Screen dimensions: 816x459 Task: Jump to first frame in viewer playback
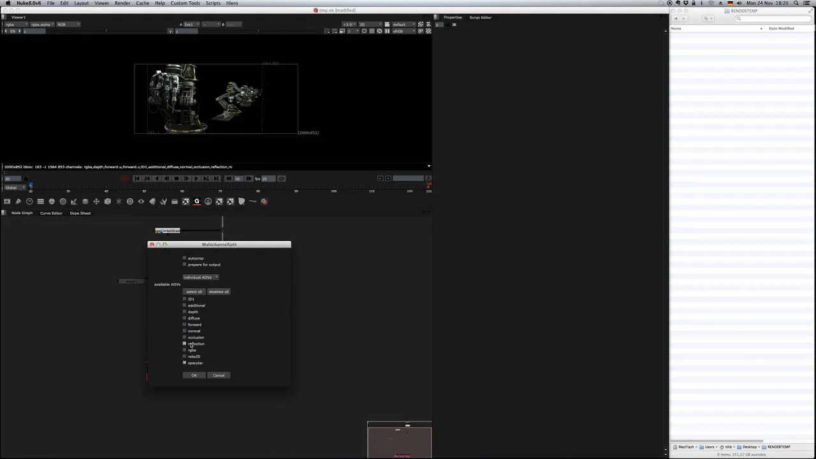point(136,178)
